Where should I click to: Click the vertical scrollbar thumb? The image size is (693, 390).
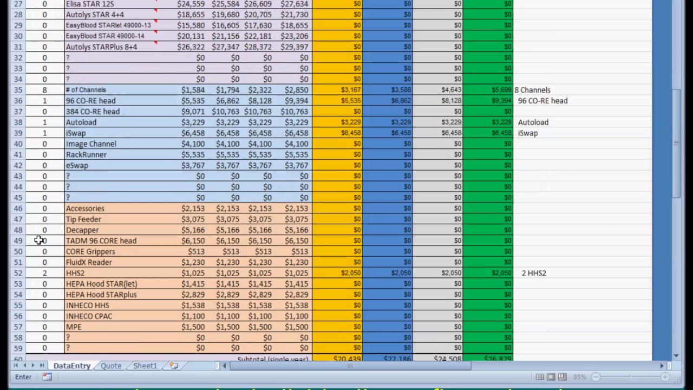677,144
